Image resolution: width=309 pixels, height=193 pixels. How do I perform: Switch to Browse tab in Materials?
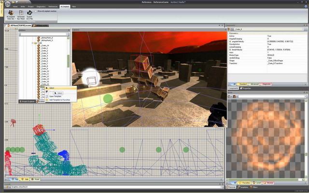point(268,183)
